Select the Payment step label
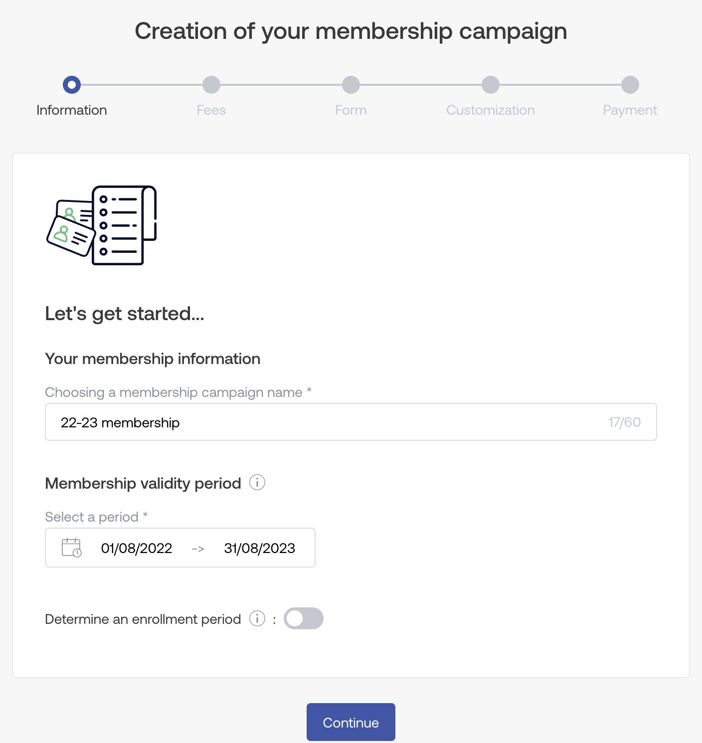The image size is (702, 743). click(630, 110)
